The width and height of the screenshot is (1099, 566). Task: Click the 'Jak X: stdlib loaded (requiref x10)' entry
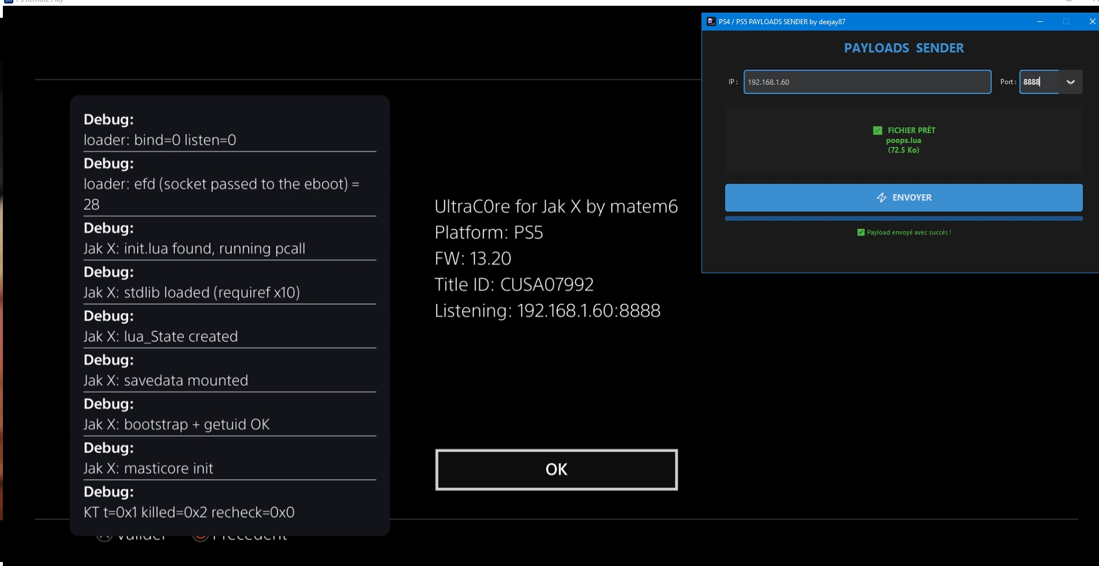coord(192,292)
